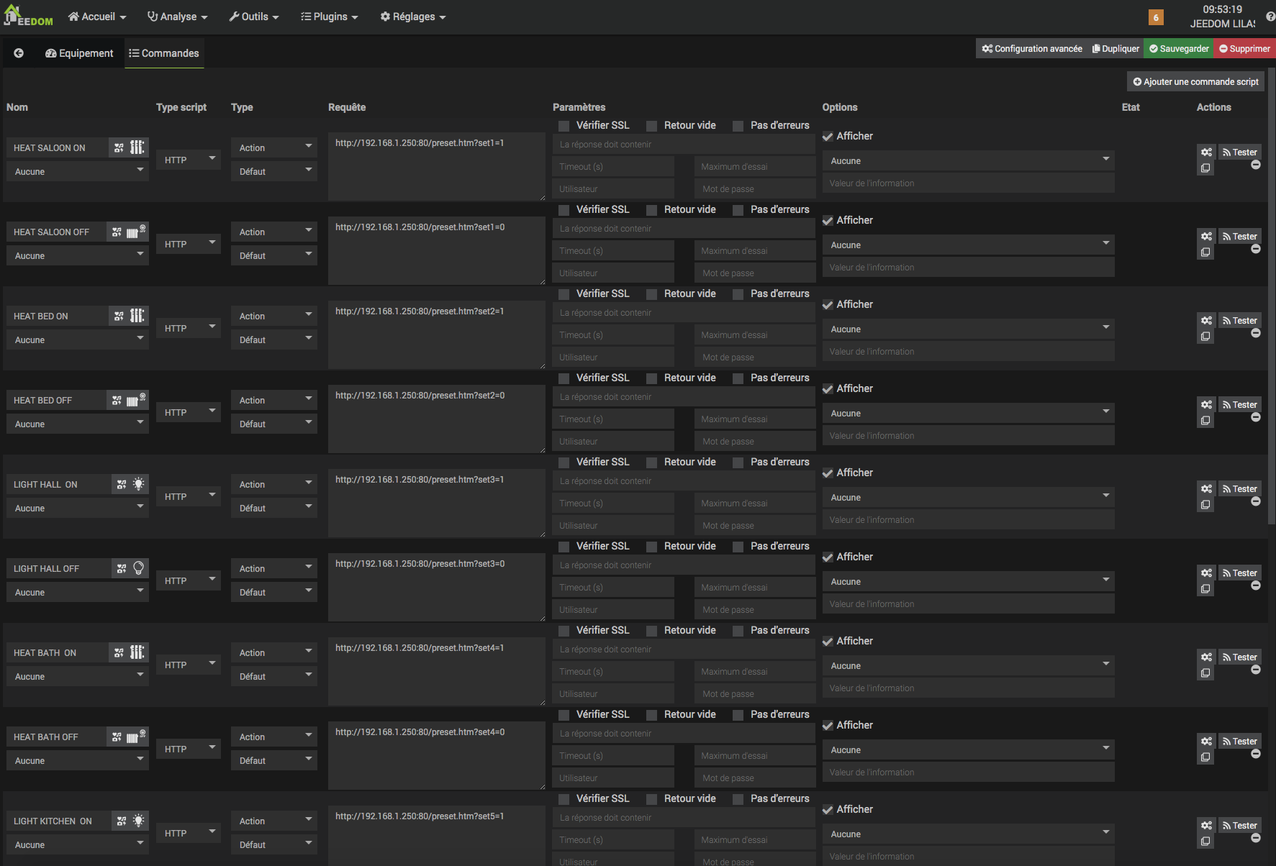Remove the LIGHT HALL ON command
Image resolution: width=1276 pixels, height=866 pixels.
pyautogui.click(x=1255, y=501)
